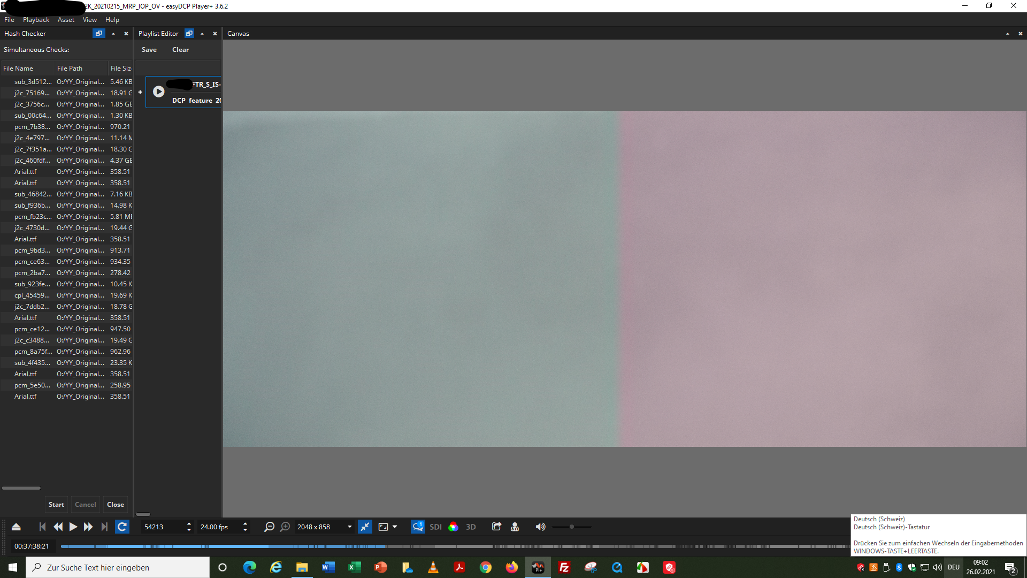This screenshot has height=578, width=1027.
Task: Expand the display mode dropdown arrow
Action: click(x=395, y=527)
